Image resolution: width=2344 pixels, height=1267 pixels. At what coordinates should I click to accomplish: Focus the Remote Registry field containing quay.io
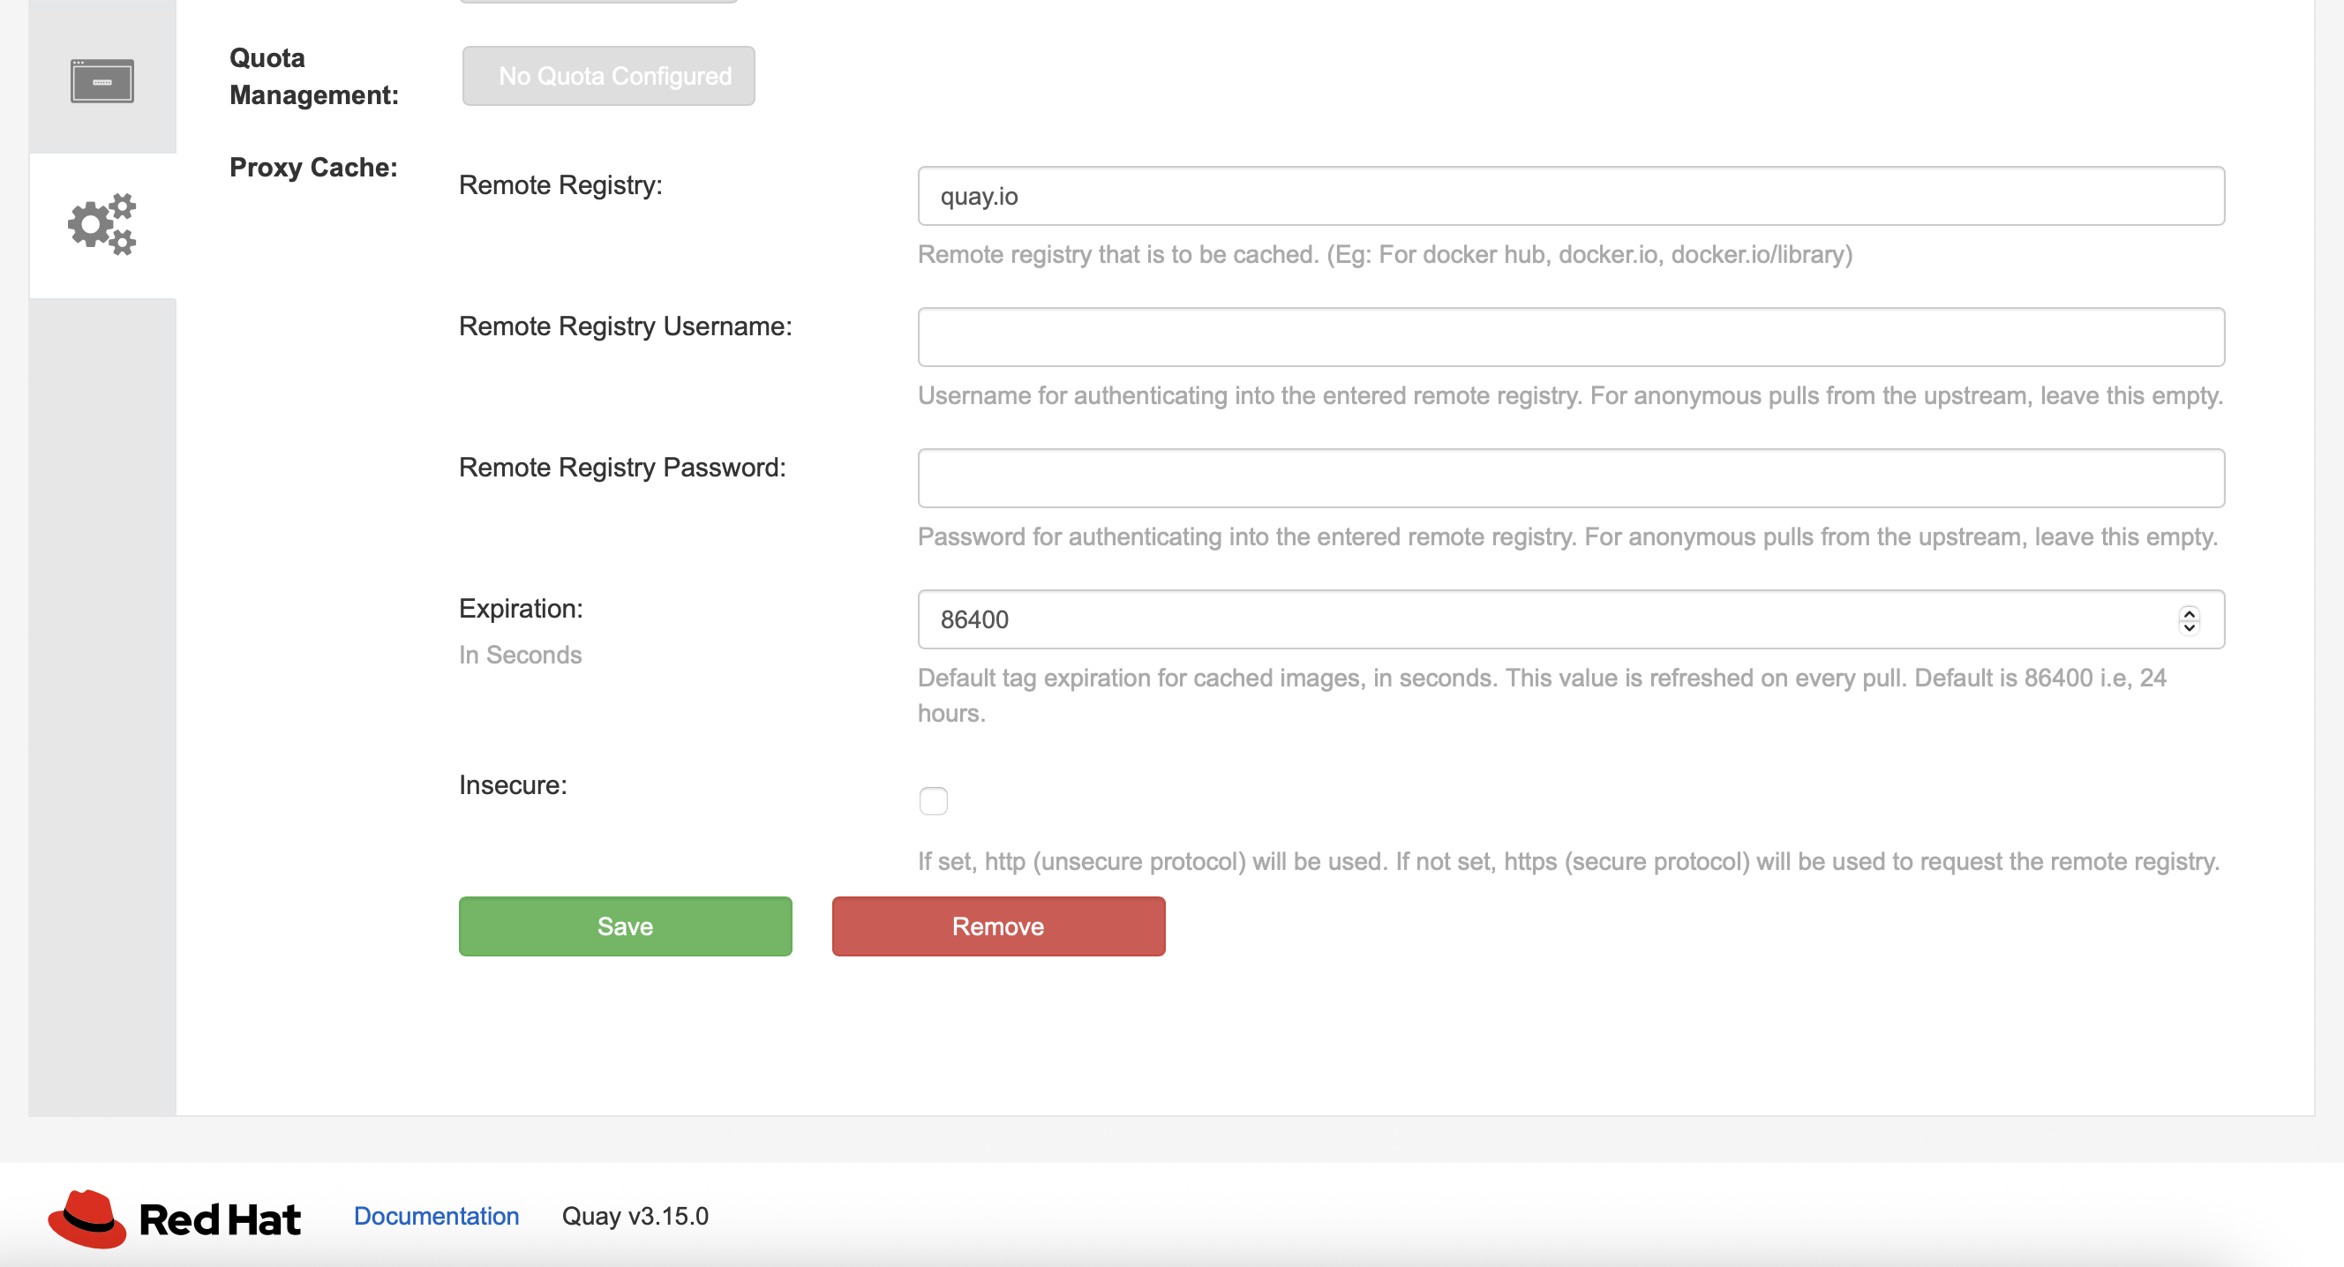coord(1571,196)
